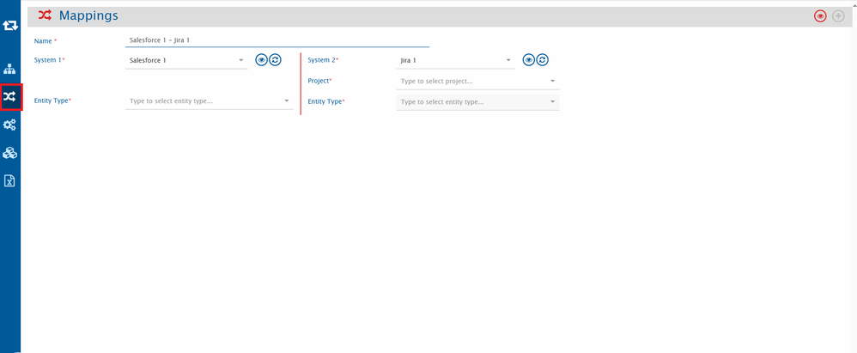This screenshot has width=857, height=353.
Task: Expand the System 2 Entity Type dropdown arrow
Action: click(x=552, y=101)
